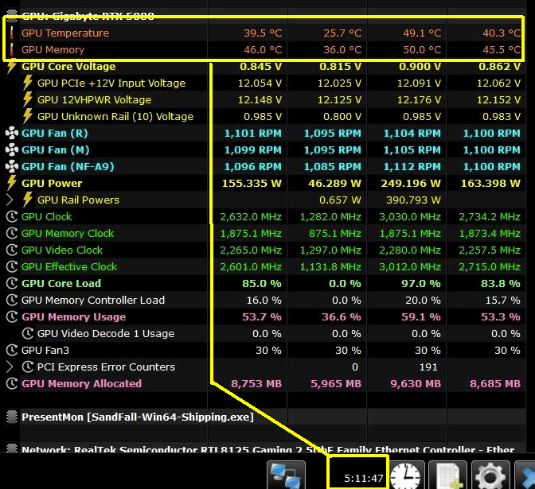Click the 191 PCI Express error count
Viewport: 535px width, 489px height.
tap(428, 367)
